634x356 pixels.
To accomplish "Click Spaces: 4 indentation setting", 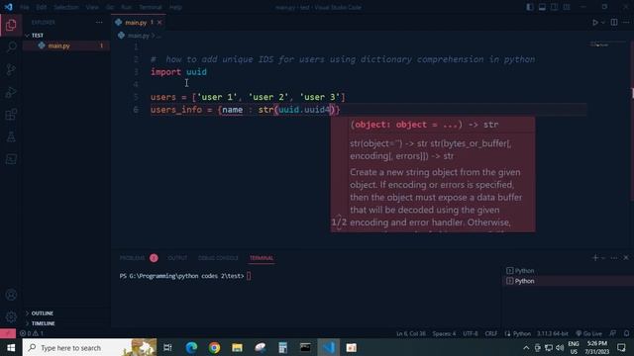I will pyautogui.click(x=444, y=334).
